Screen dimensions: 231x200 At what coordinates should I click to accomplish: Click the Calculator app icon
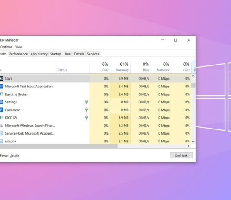(1, 110)
